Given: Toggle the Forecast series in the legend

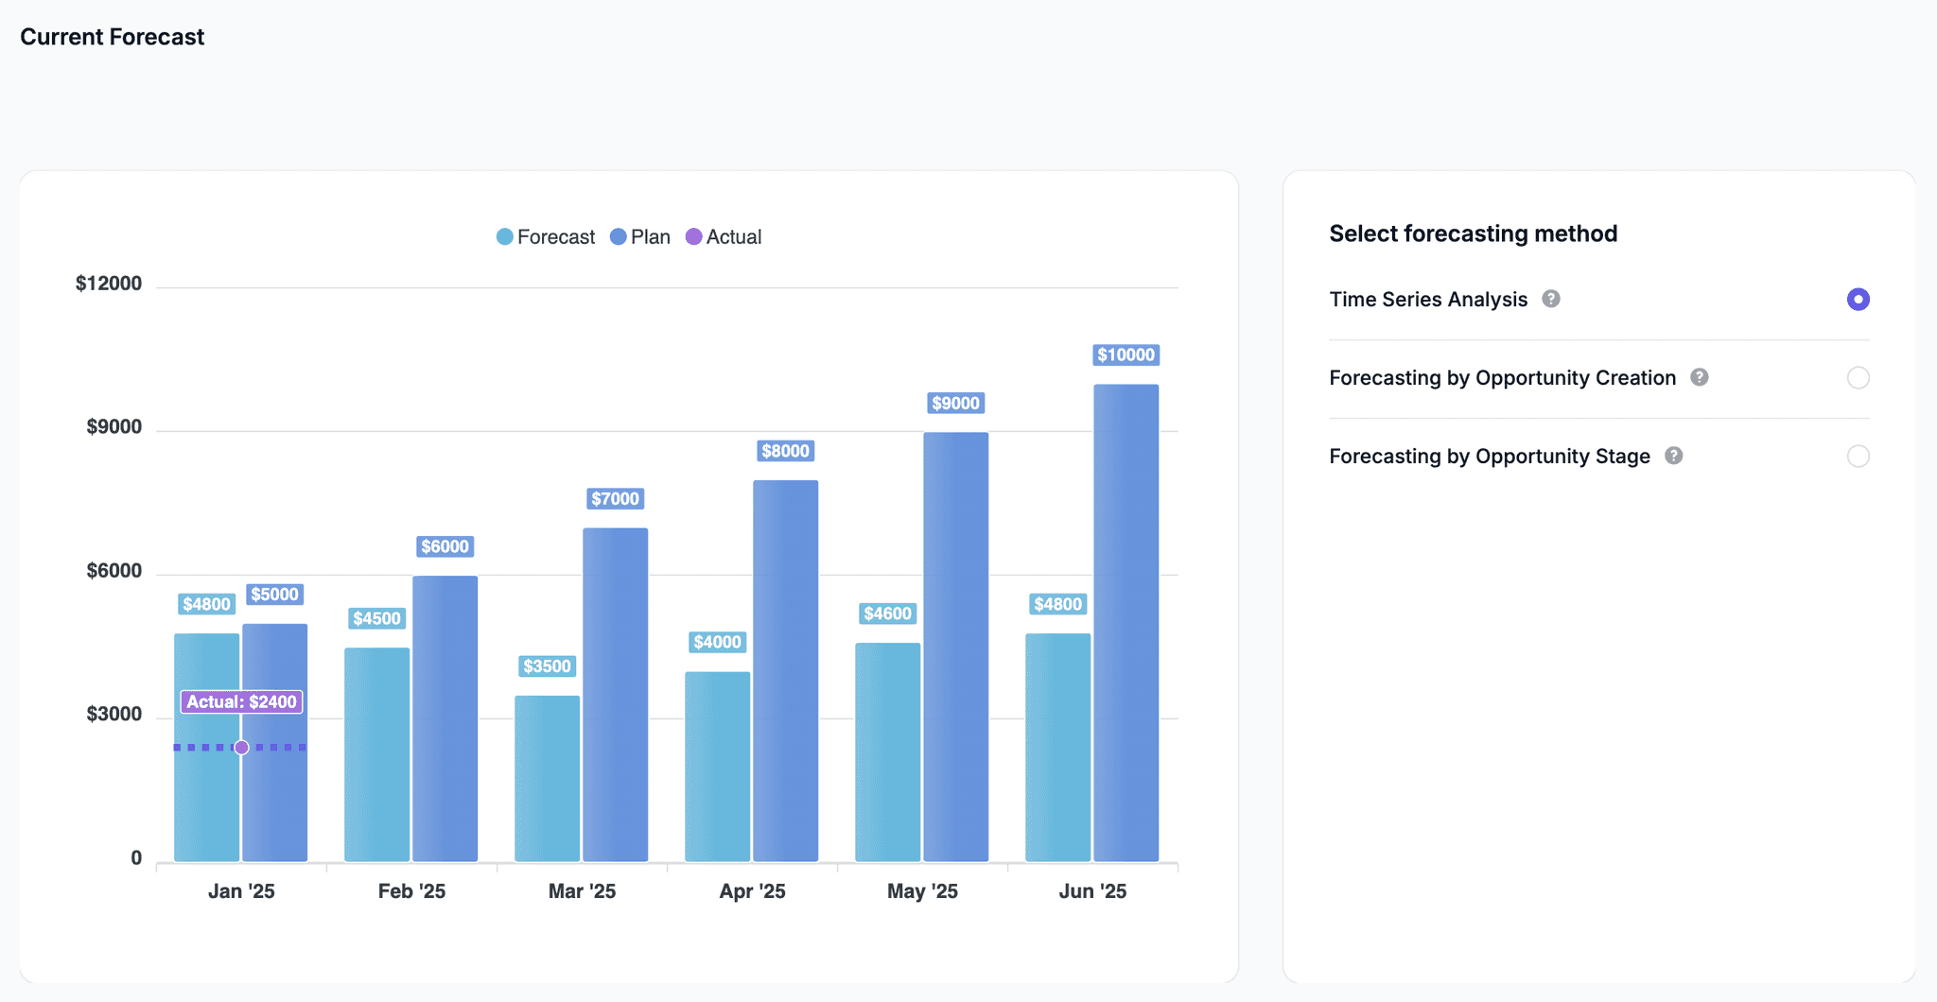Looking at the screenshot, I should tap(555, 236).
